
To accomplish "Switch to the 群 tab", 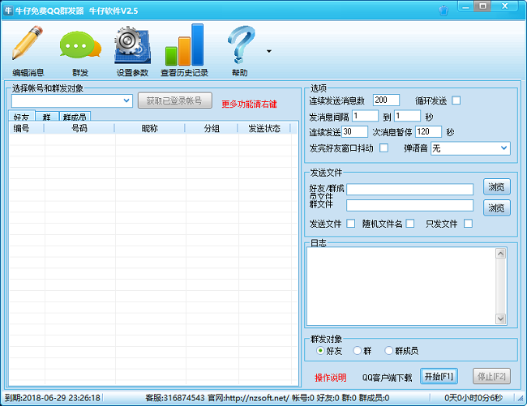I will pyautogui.click(x=46, y=117).
